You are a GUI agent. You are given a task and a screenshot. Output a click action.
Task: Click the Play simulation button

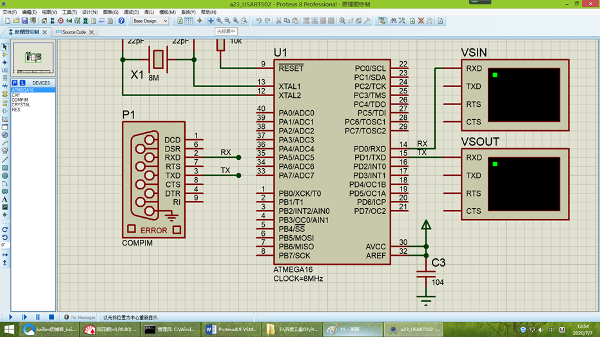pos(10,317)
